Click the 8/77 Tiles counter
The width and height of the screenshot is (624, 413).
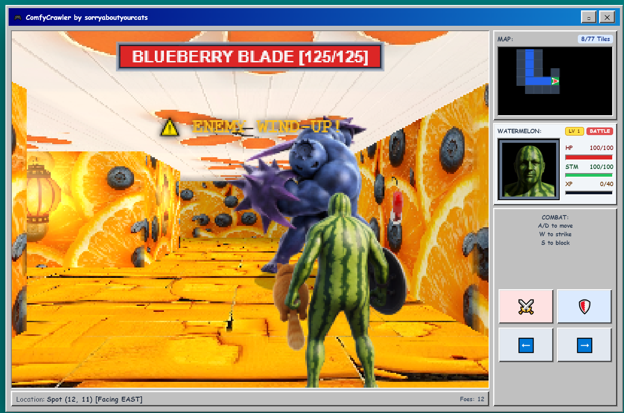[x=595, y=39]
